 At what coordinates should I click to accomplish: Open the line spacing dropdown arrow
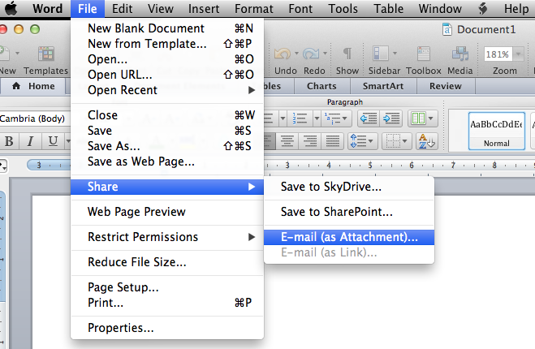tap(371, 141)
